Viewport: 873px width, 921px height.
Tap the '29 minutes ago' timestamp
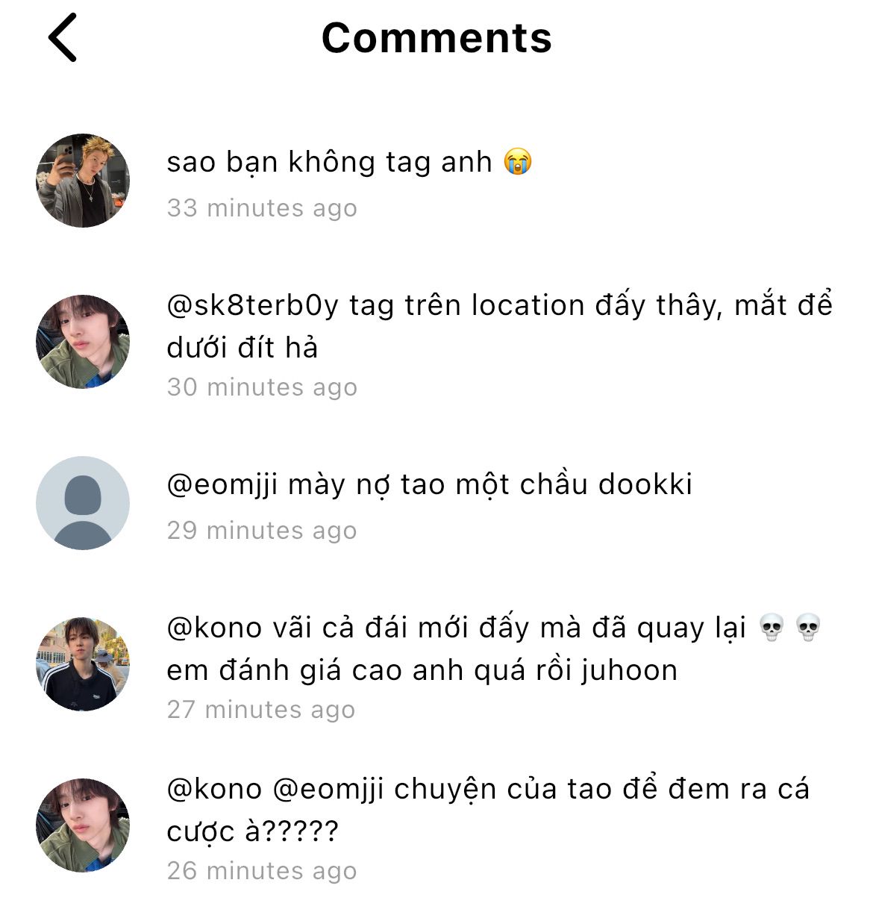point(262,531)
